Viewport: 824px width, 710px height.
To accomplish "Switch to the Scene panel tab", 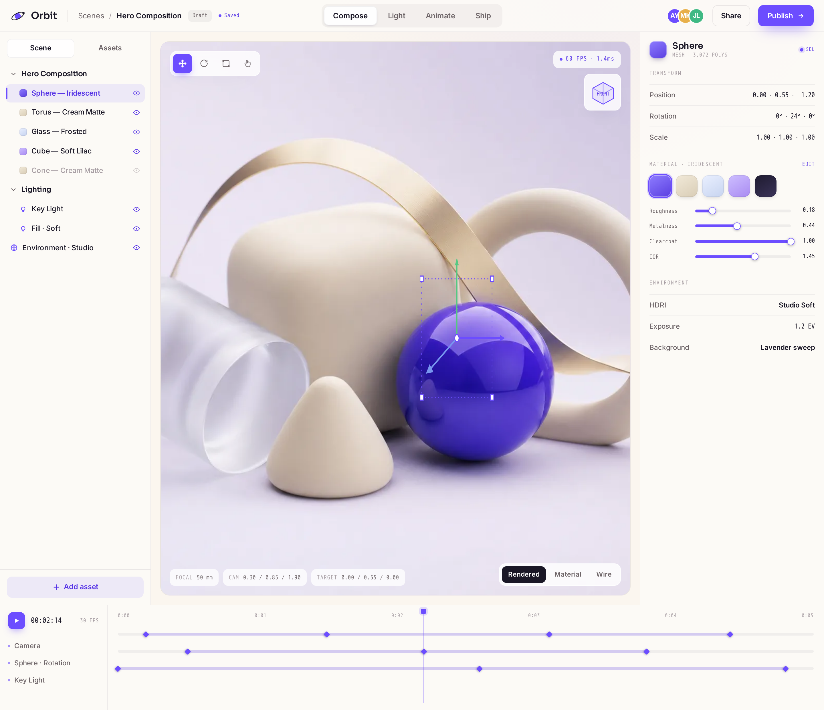I will [x=41, y=48].
